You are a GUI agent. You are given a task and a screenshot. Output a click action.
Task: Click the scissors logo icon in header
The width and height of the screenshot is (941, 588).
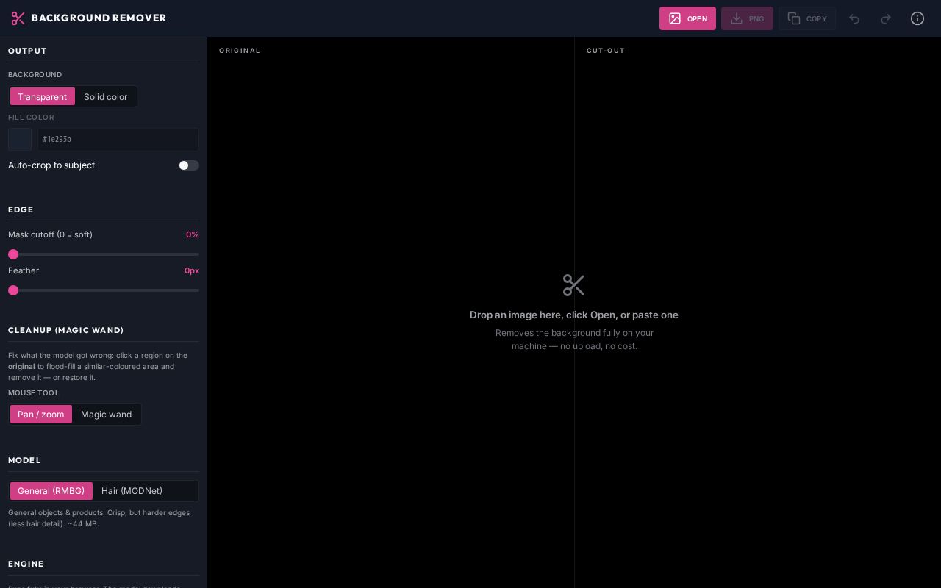click(18, 18)
